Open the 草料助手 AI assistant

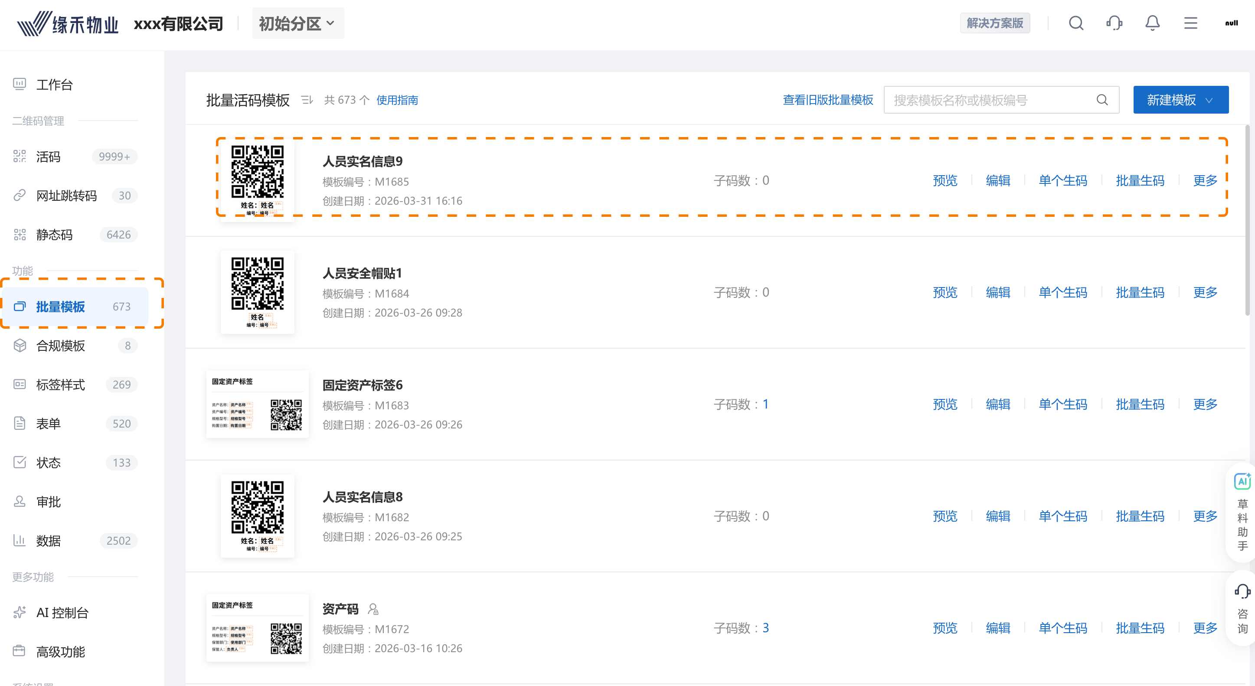pos(1242,511)
